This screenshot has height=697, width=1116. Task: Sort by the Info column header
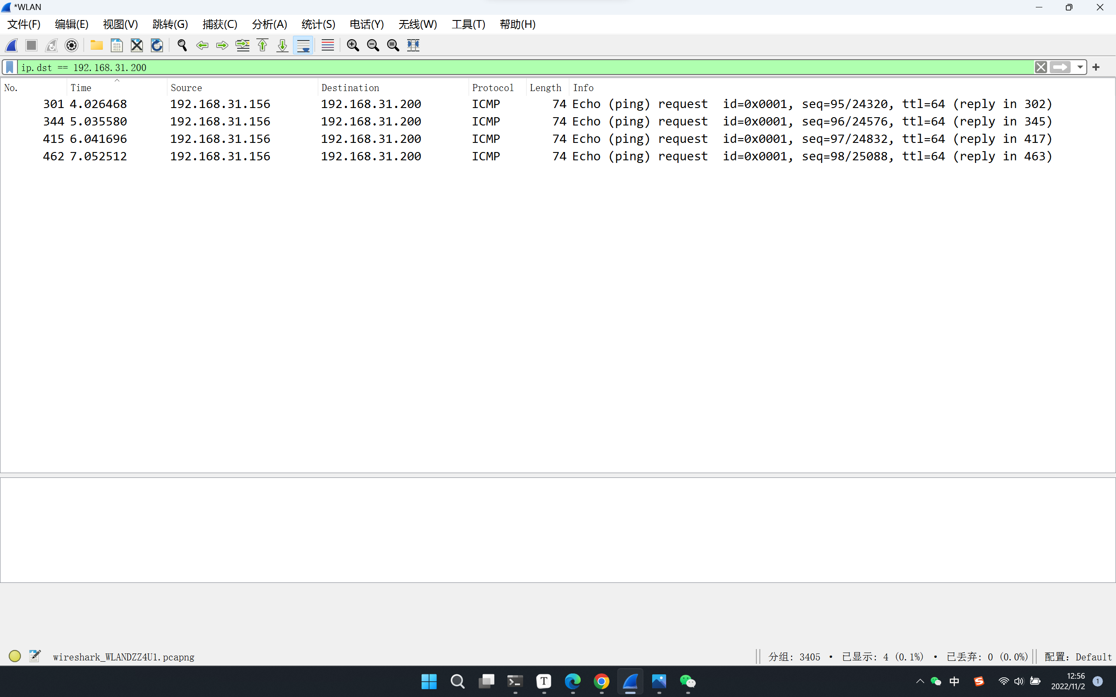[842, 88]
